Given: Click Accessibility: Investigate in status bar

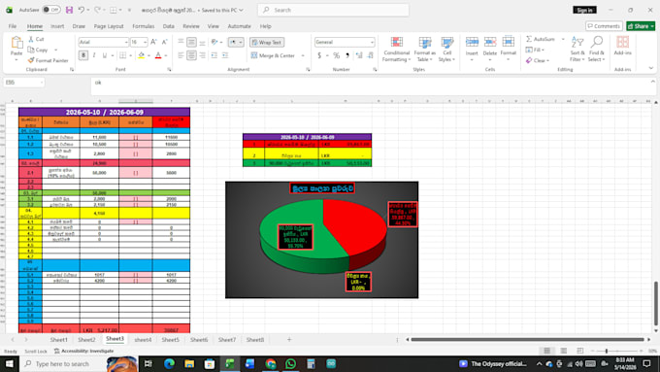Looking at the screenshot, I should pos(83,351).
